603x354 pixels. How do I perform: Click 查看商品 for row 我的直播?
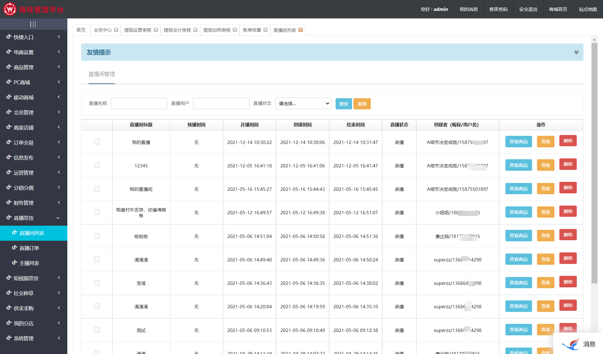point(519,142)
